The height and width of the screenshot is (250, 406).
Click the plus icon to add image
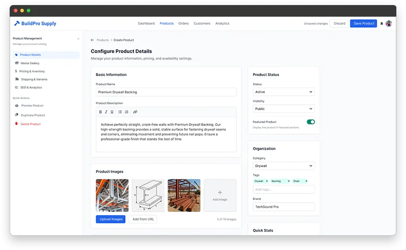(x=220, y=193)
